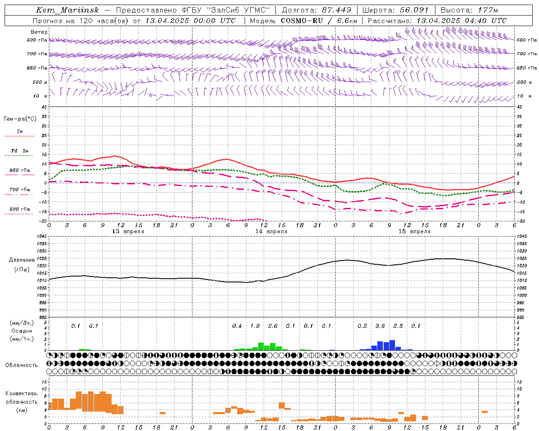Image resolution: width=539 pixels, height=431 pixels.
Task: Click the 'Модель COSMO-RU / 6.6км' label
Action: pyautogui.click(x=304, y=21)
